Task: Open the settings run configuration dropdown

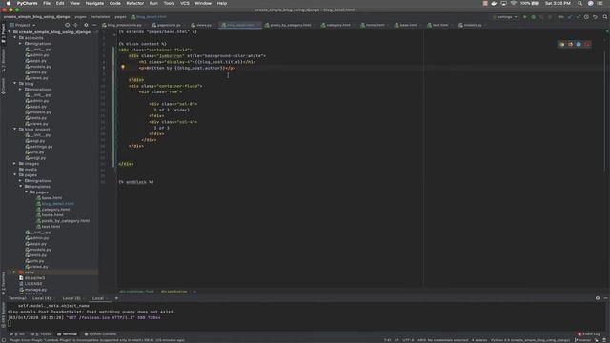Action: click(505, 17)
